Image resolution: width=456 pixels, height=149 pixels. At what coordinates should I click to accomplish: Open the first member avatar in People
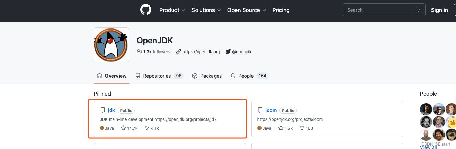click(x=426, y=109)
